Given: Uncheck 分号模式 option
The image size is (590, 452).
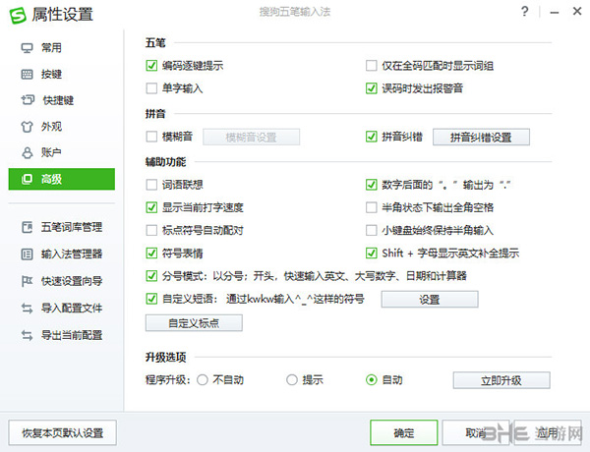Looking at the screenshot, I should click(x=151, y=276).
